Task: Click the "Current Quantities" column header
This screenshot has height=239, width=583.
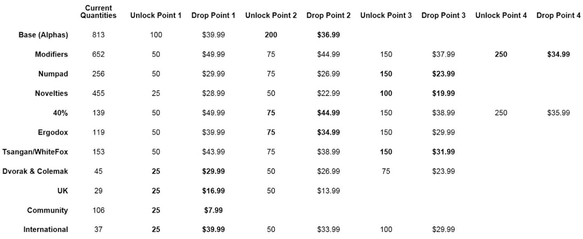Action: pos(98,12)
